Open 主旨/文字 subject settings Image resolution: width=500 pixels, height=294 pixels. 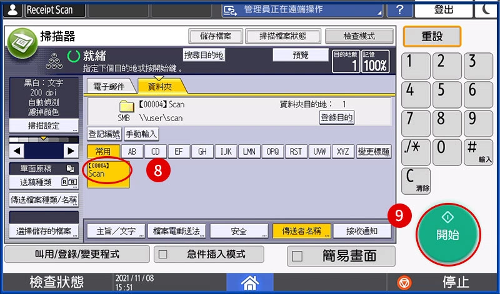(116, 231)
